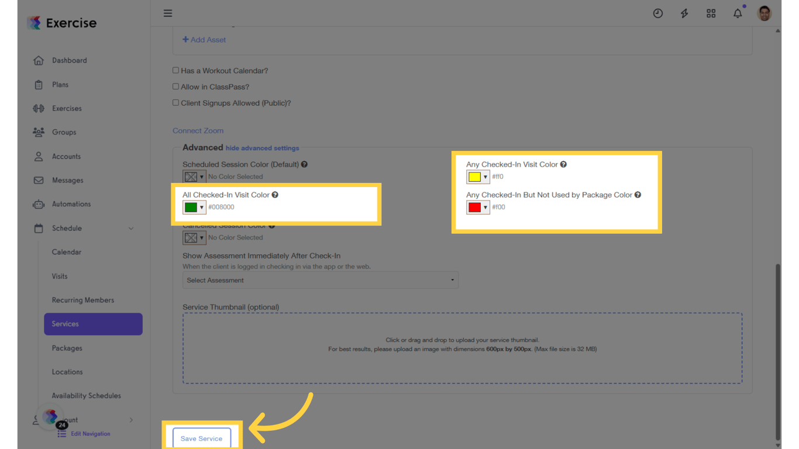Check Has a Workout Calendar

175,70
